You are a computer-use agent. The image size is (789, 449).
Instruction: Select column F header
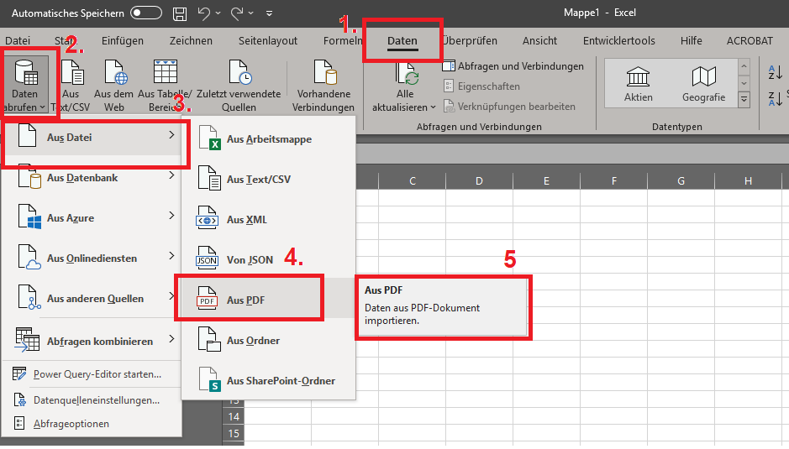coord(614,180)
